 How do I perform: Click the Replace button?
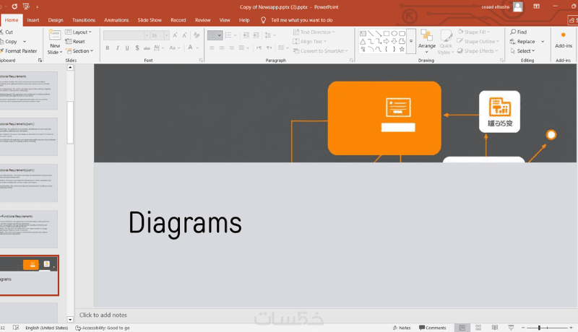522,42
